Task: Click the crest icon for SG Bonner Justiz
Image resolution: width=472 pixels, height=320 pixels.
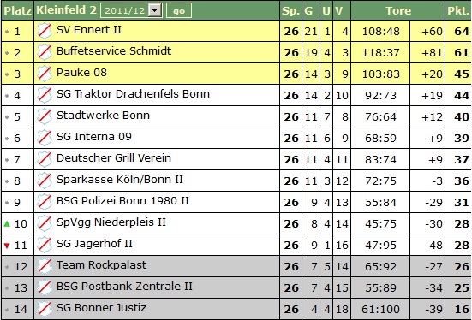Action: [45, 309]
